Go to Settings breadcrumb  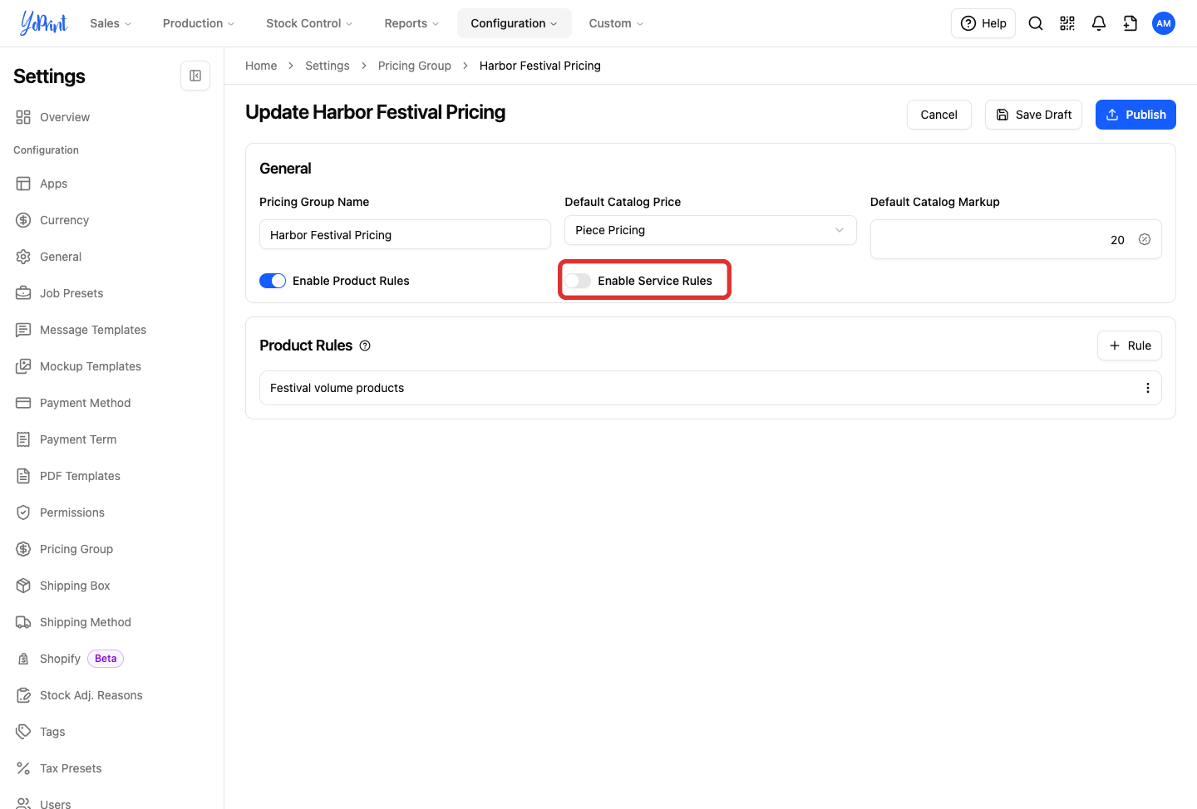coord(328,66)
